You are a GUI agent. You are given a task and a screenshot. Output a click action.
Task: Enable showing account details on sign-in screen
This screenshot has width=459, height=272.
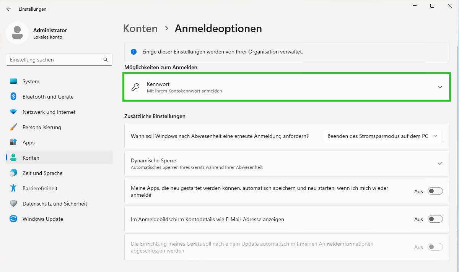click(x=435, y=219)
